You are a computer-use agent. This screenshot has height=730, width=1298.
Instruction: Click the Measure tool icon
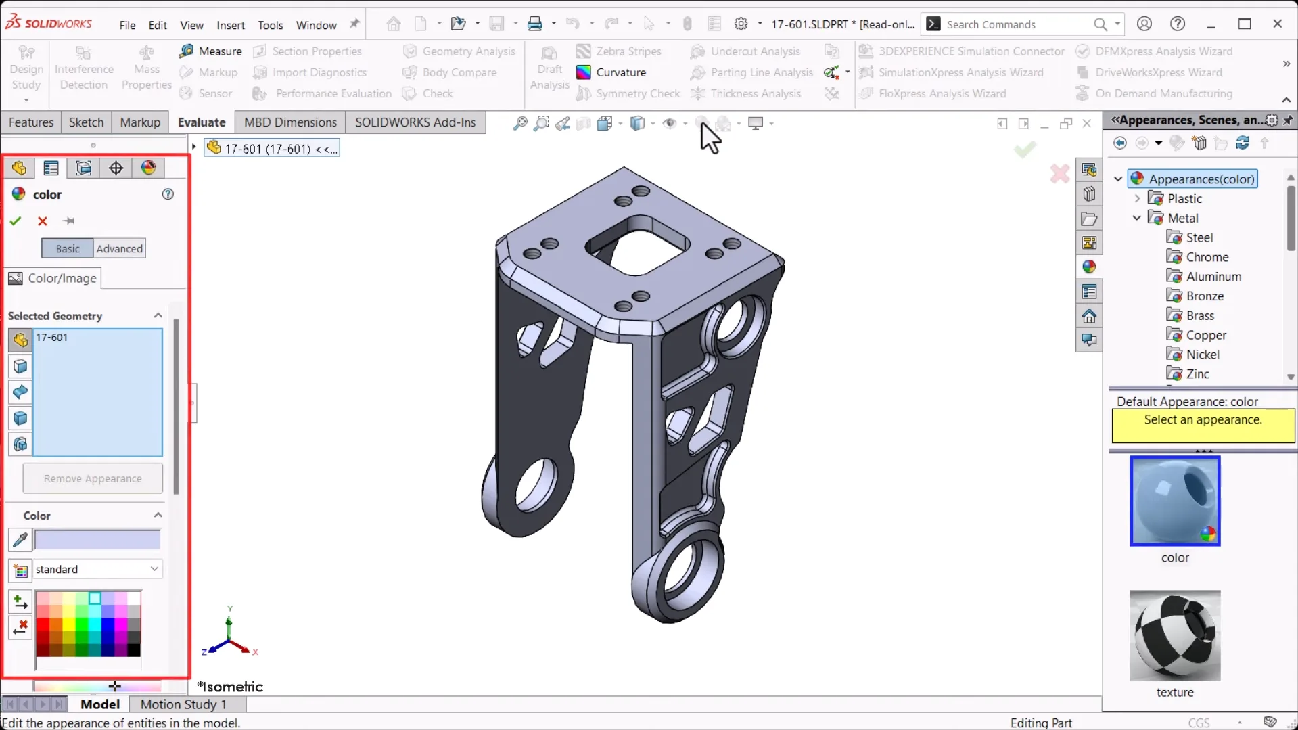[186, 51]
